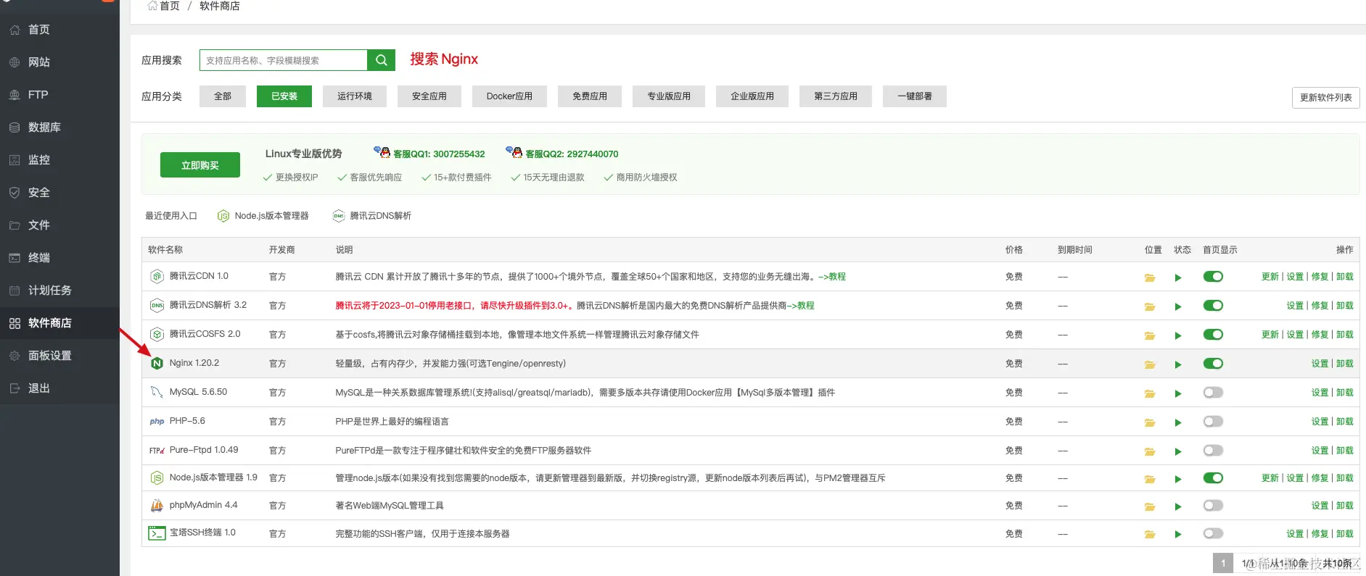
Task: Click status play icon for MySQL 5.6.50
Action: click(1178, 393)
